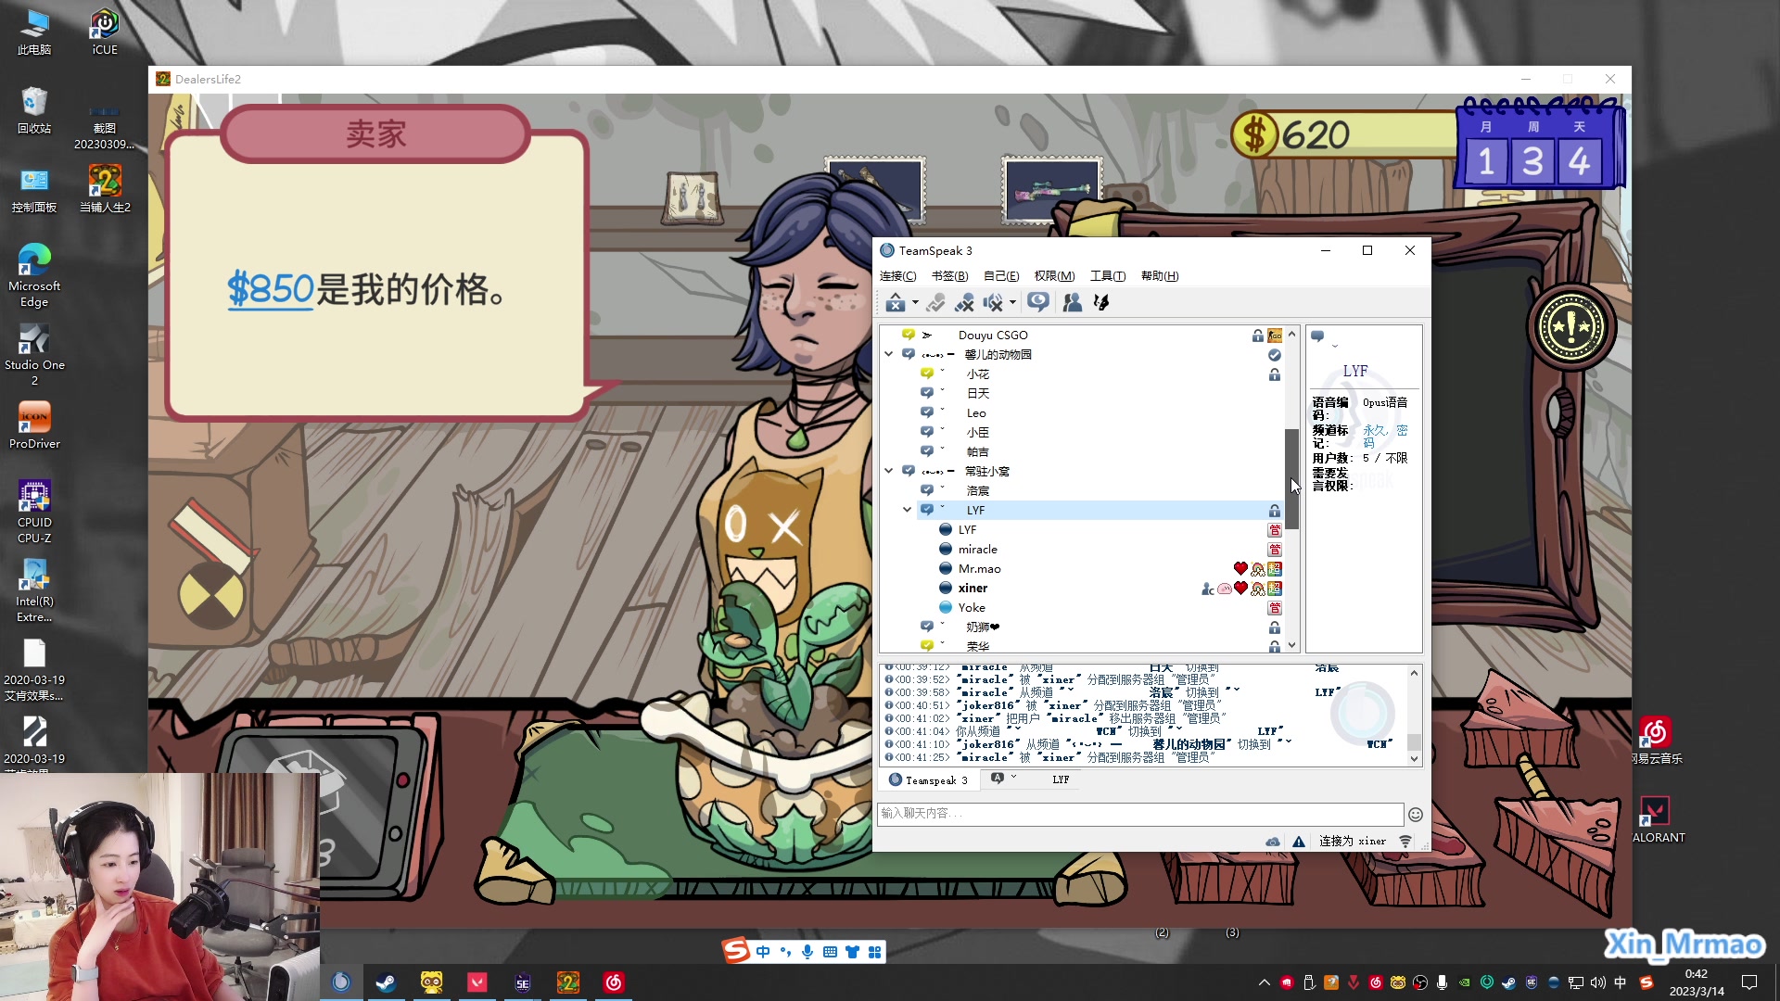The image size is (1780, 1001).
Task: Open the away status dropdown arrow
Action: (x=915, y=302)
